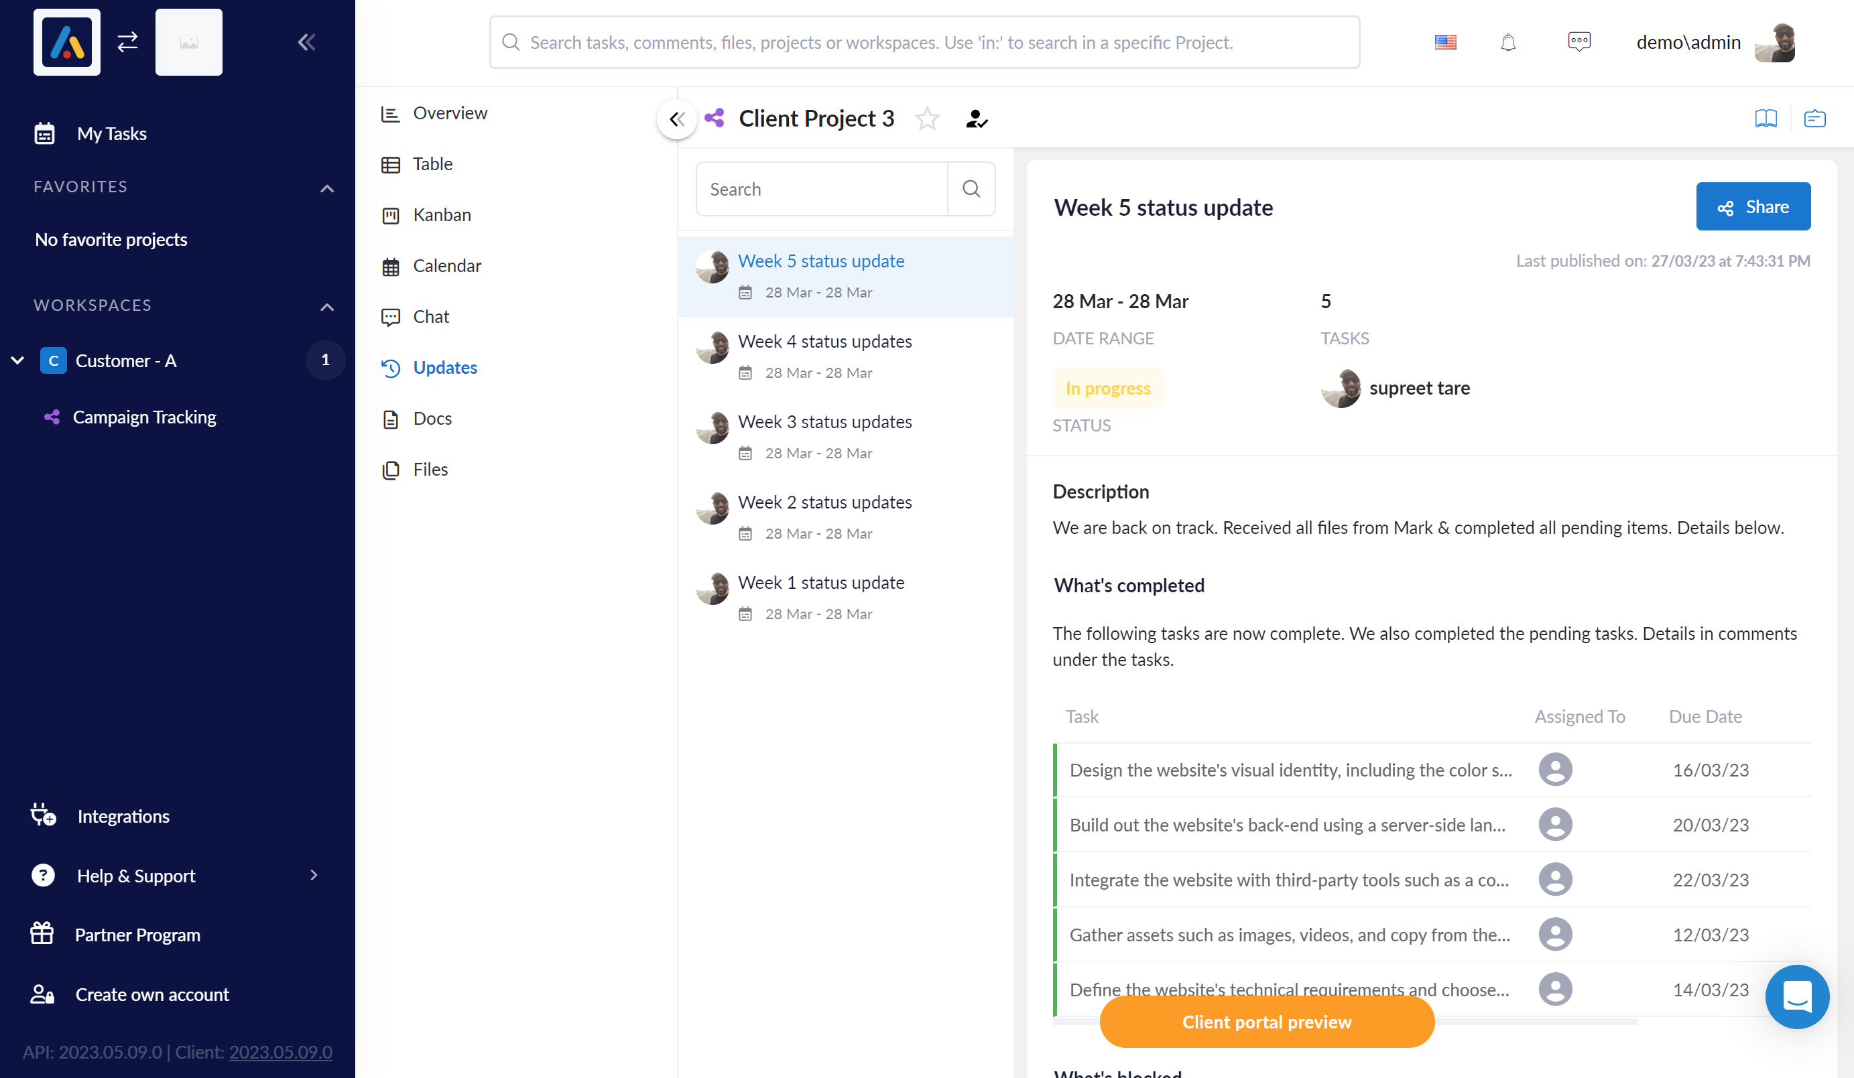Click the portfolio folder icon top right

click(x=1814, y=119)
